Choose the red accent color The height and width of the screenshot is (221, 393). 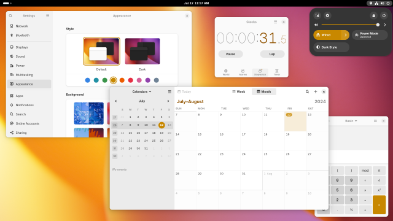(131, 80)
